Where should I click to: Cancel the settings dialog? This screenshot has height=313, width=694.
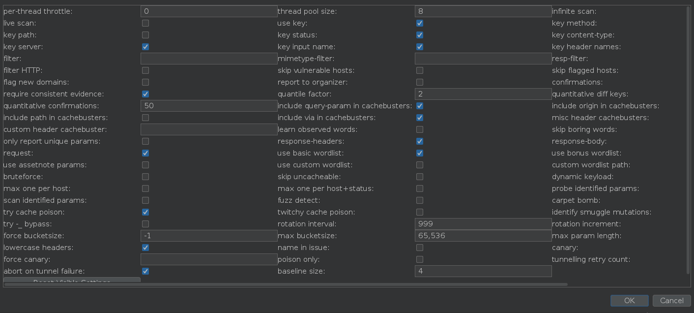click(x=671, y=301)
